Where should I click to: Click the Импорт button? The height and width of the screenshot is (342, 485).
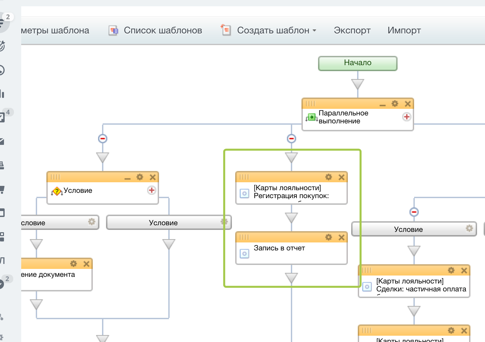(404, 30)
